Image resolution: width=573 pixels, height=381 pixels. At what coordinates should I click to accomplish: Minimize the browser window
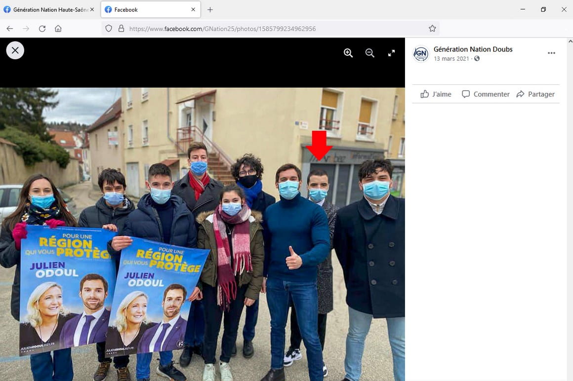pos(523,9)
